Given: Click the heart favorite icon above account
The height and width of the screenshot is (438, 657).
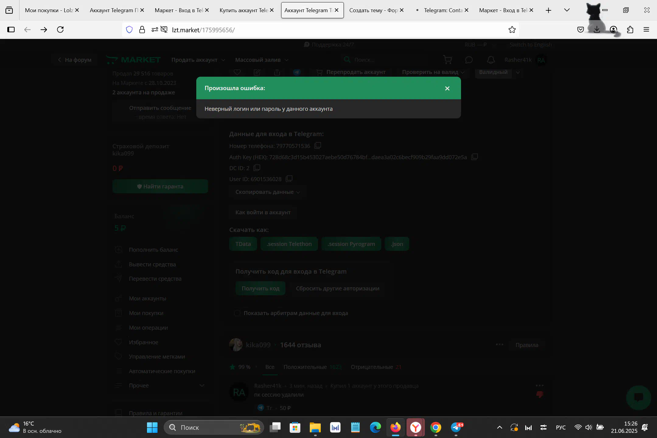Looking at the screenshot, I should (237, 72).
